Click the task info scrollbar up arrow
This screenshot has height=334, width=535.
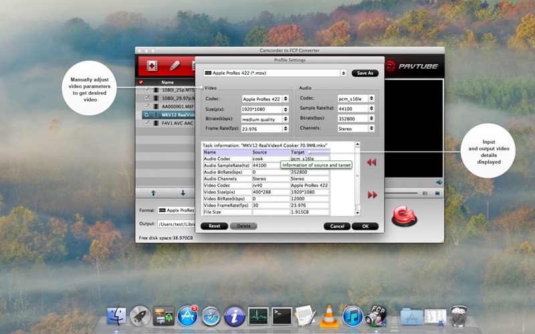point(358,144)
